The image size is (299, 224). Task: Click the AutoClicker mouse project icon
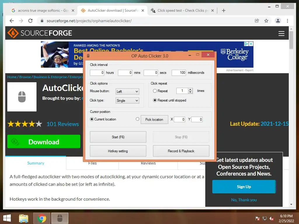click(22, 97)
